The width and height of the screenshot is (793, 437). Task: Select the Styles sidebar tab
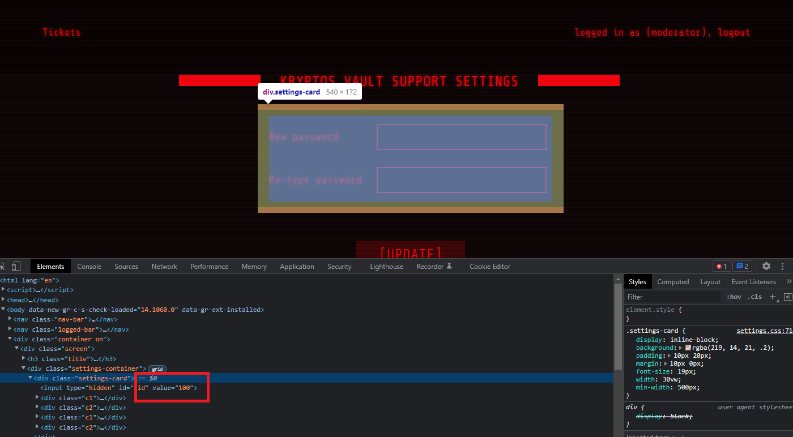pyautogui.click(x=637, y=281)
